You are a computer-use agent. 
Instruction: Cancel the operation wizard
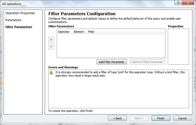pos(183,118)
